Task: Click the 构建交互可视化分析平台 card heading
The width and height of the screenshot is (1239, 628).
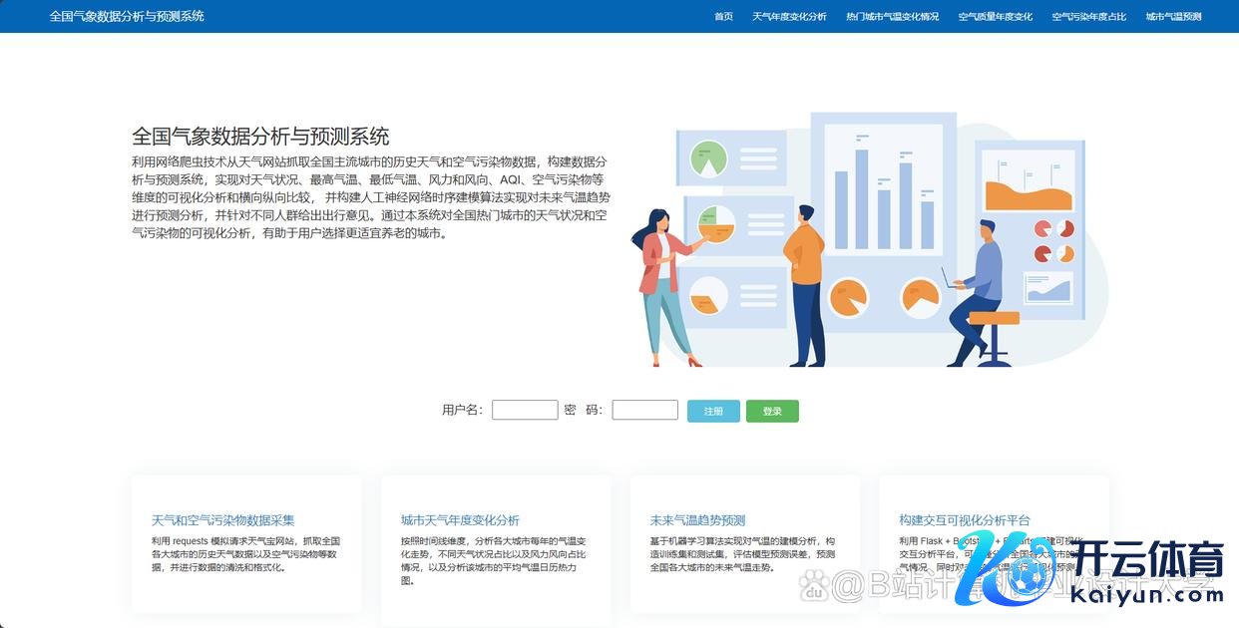Action: point(964,520)
